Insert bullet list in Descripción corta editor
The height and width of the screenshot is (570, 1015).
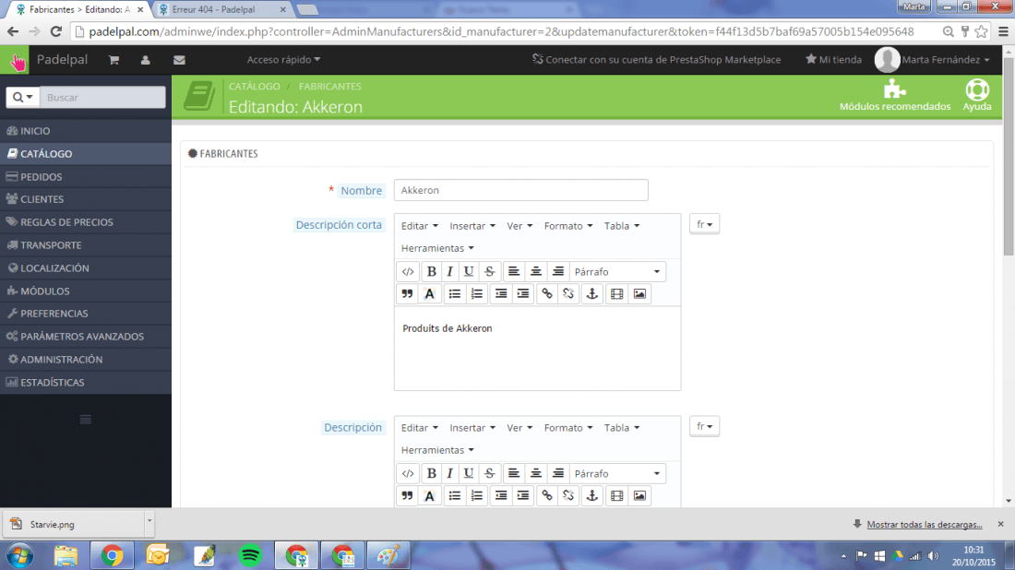coord(454,293)
